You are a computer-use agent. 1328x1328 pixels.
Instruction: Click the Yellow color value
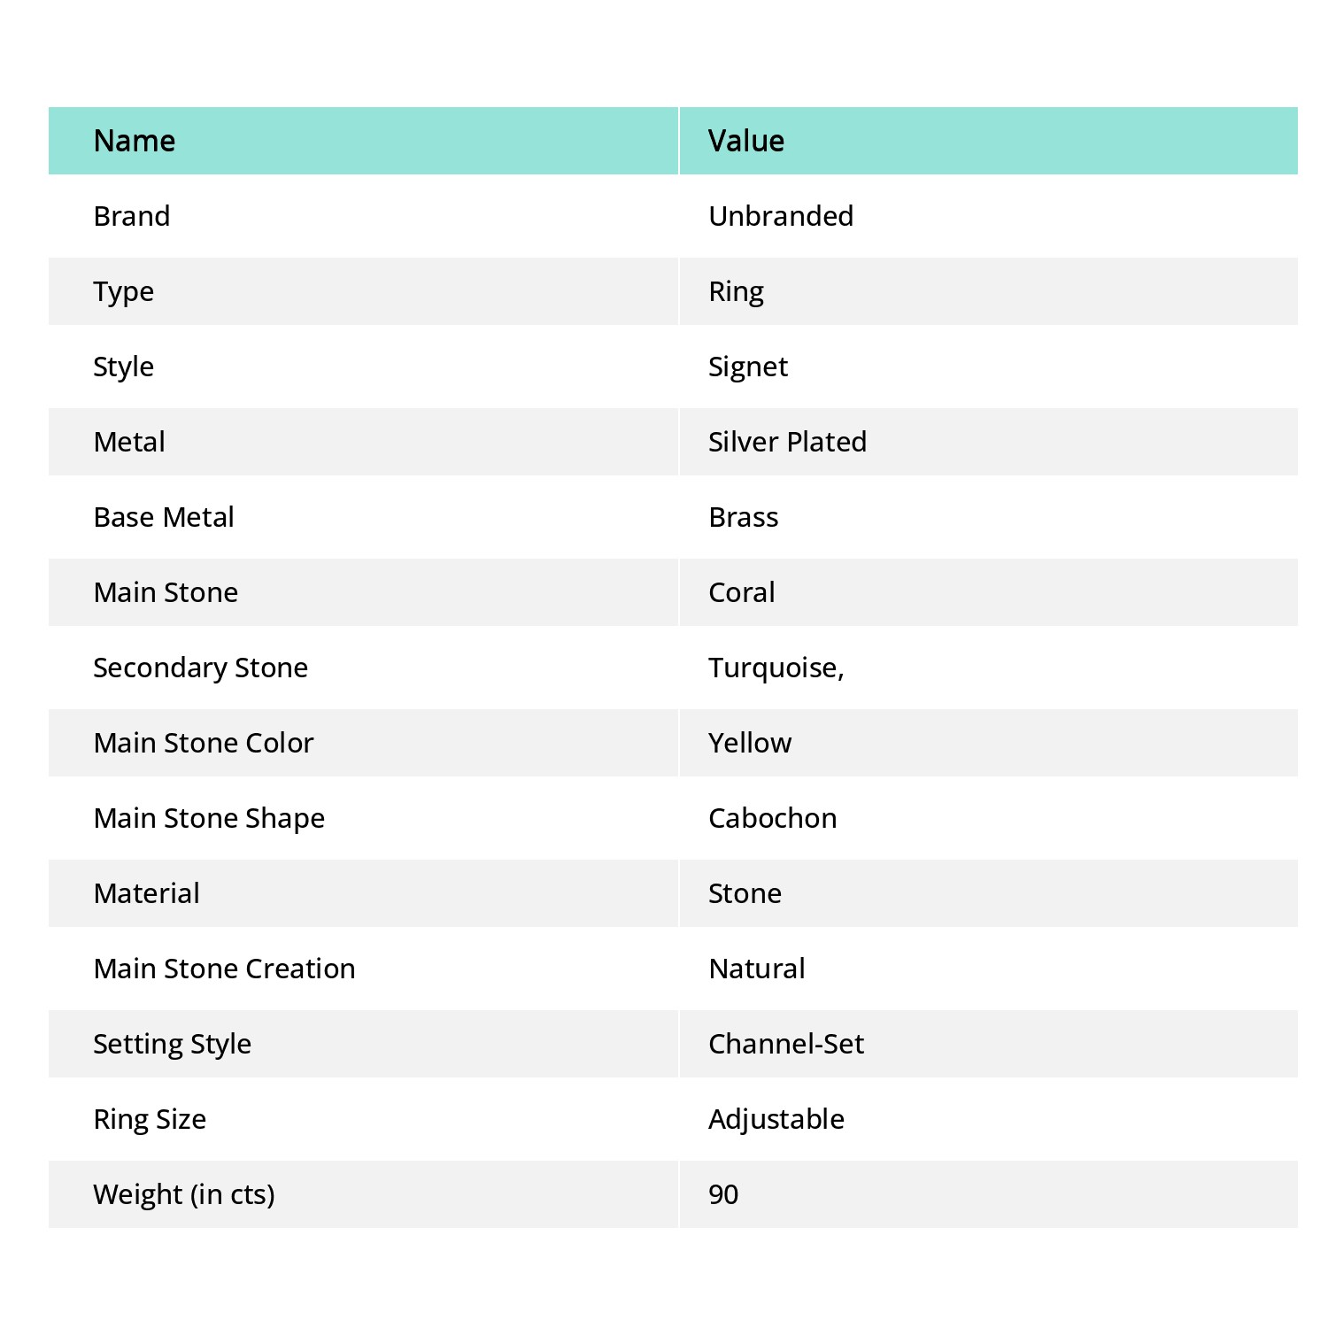[x=750, y=743]
